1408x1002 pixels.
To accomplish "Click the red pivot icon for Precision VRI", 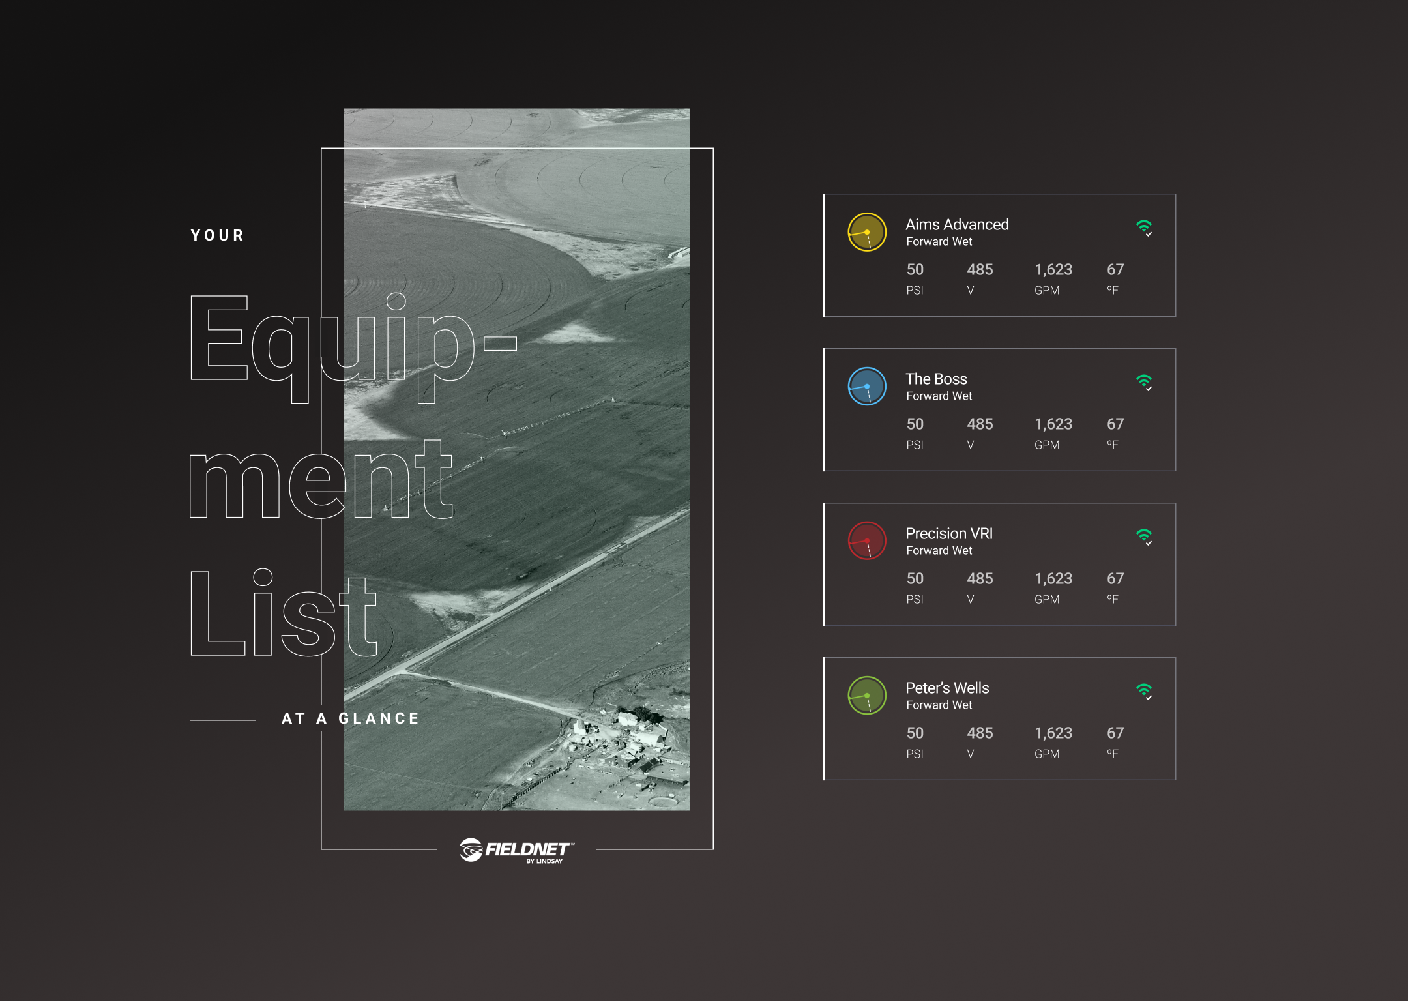I will 867,541.
